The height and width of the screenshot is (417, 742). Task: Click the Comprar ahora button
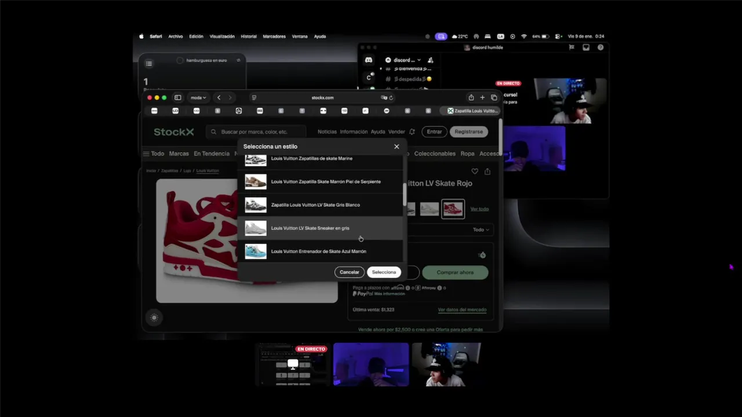pos(455,272)
